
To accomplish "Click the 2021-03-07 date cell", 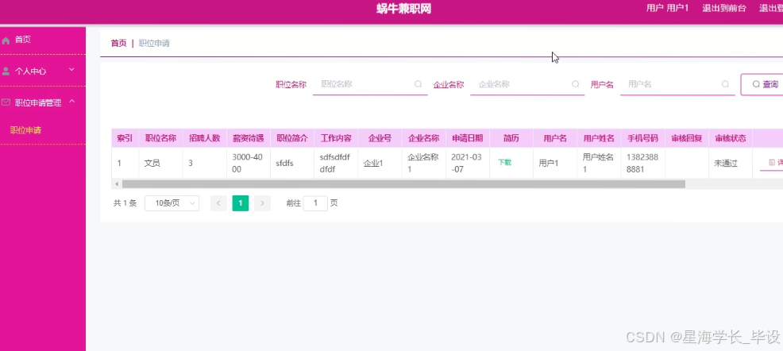I will pyautogui.click(x=466, y=163).
